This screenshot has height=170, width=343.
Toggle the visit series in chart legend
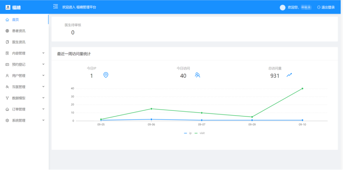tap(200, 133)
